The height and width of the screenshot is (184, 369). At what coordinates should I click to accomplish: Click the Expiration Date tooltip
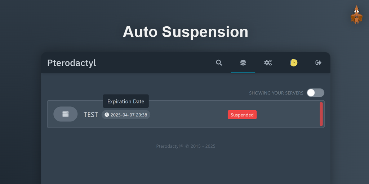(x=126, y=101)
